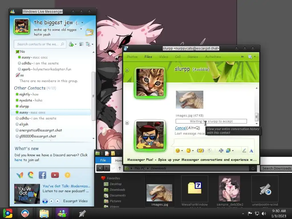Open Chrome from the taskbar
The height and width of the screenshot is (219, 292).
[8, 213]
